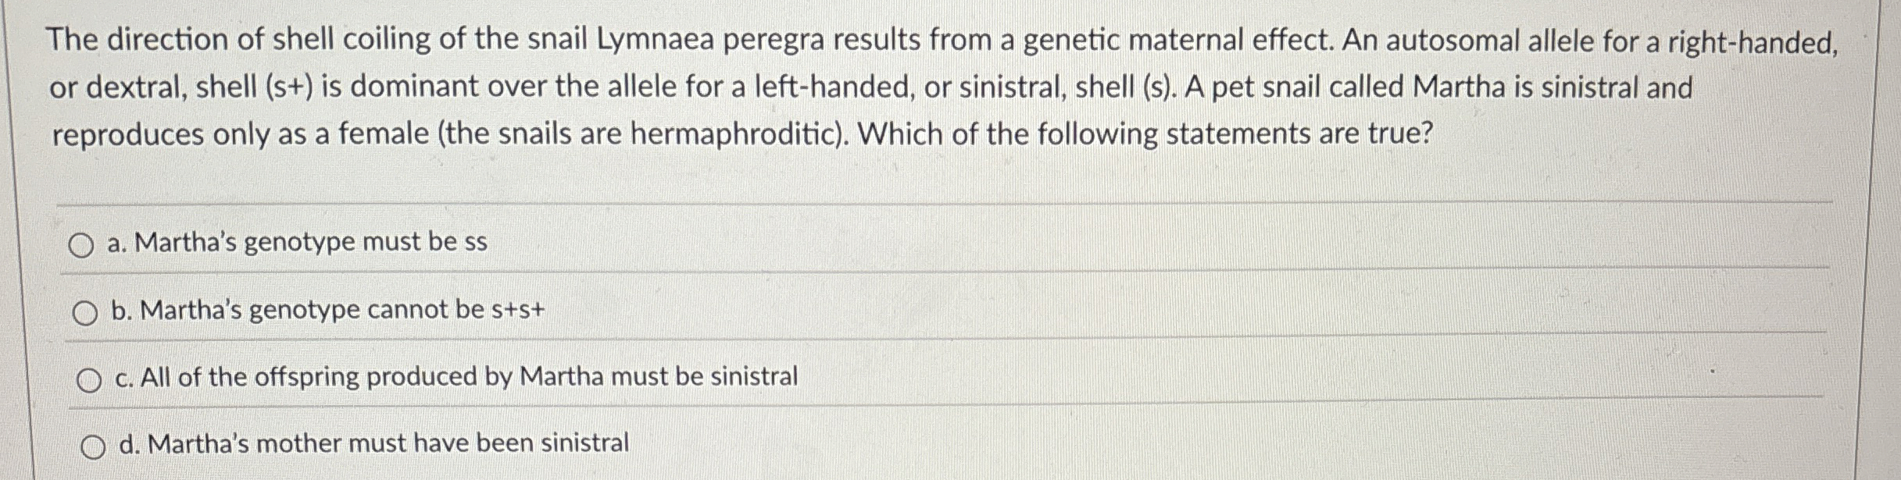Click the divider below the question

[938, 202]
